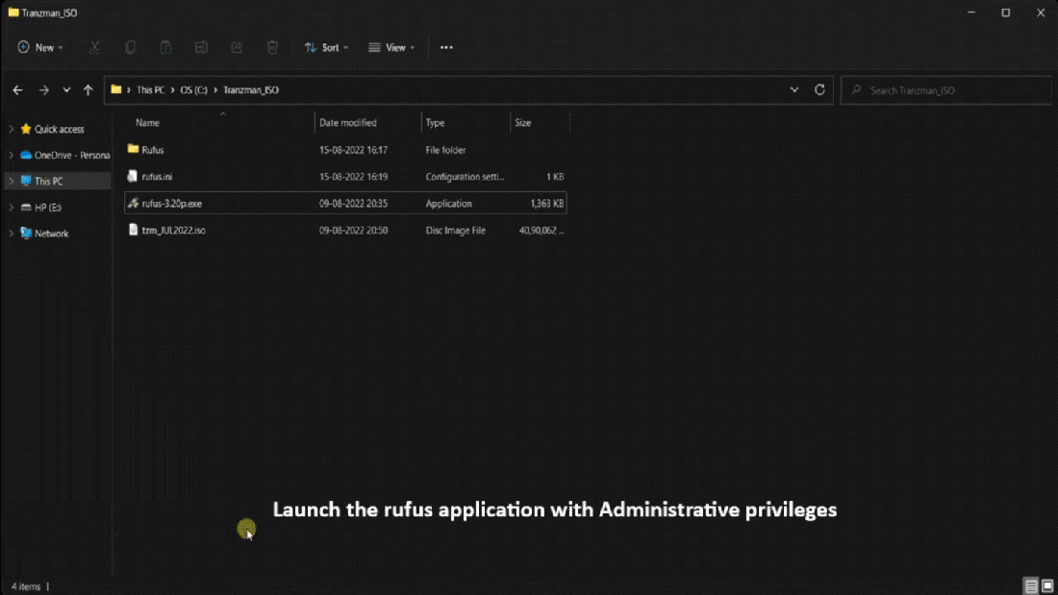Open the See more ellipsis menu
Viewport: 1058px width, 595px height.
(446, 47)
